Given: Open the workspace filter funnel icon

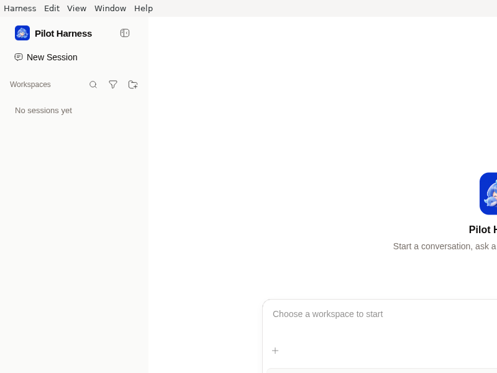Looking at the screenshot, I should [x=113, y=85].
